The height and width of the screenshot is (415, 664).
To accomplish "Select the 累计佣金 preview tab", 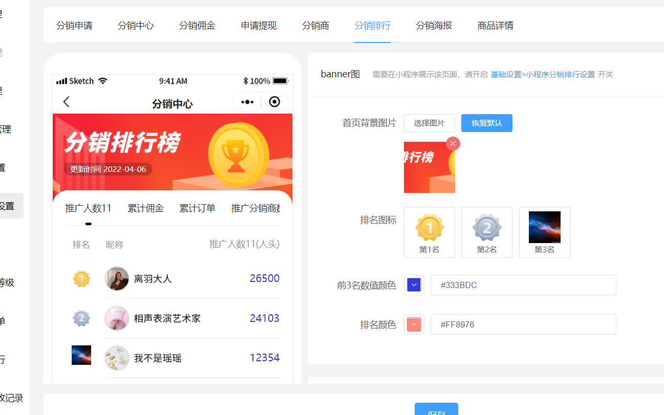I will tap(145, 208).
